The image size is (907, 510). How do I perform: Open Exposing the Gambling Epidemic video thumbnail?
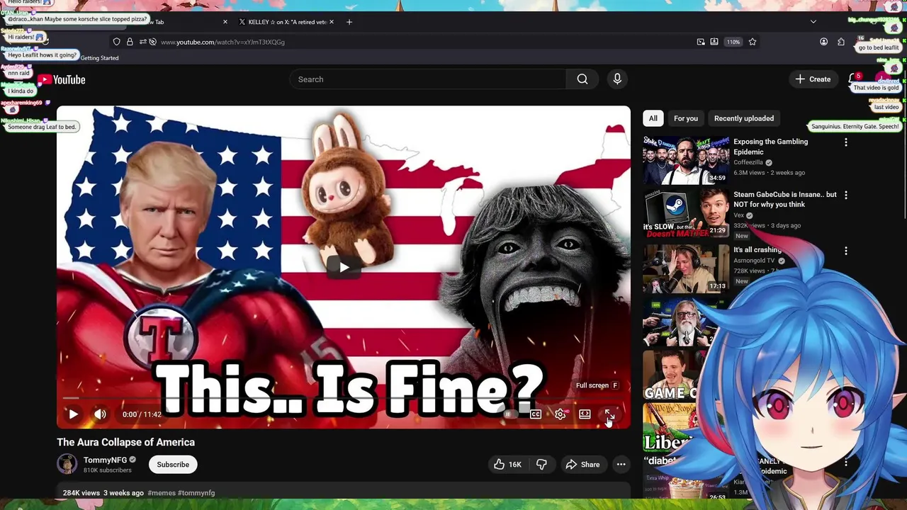[686, 160]
